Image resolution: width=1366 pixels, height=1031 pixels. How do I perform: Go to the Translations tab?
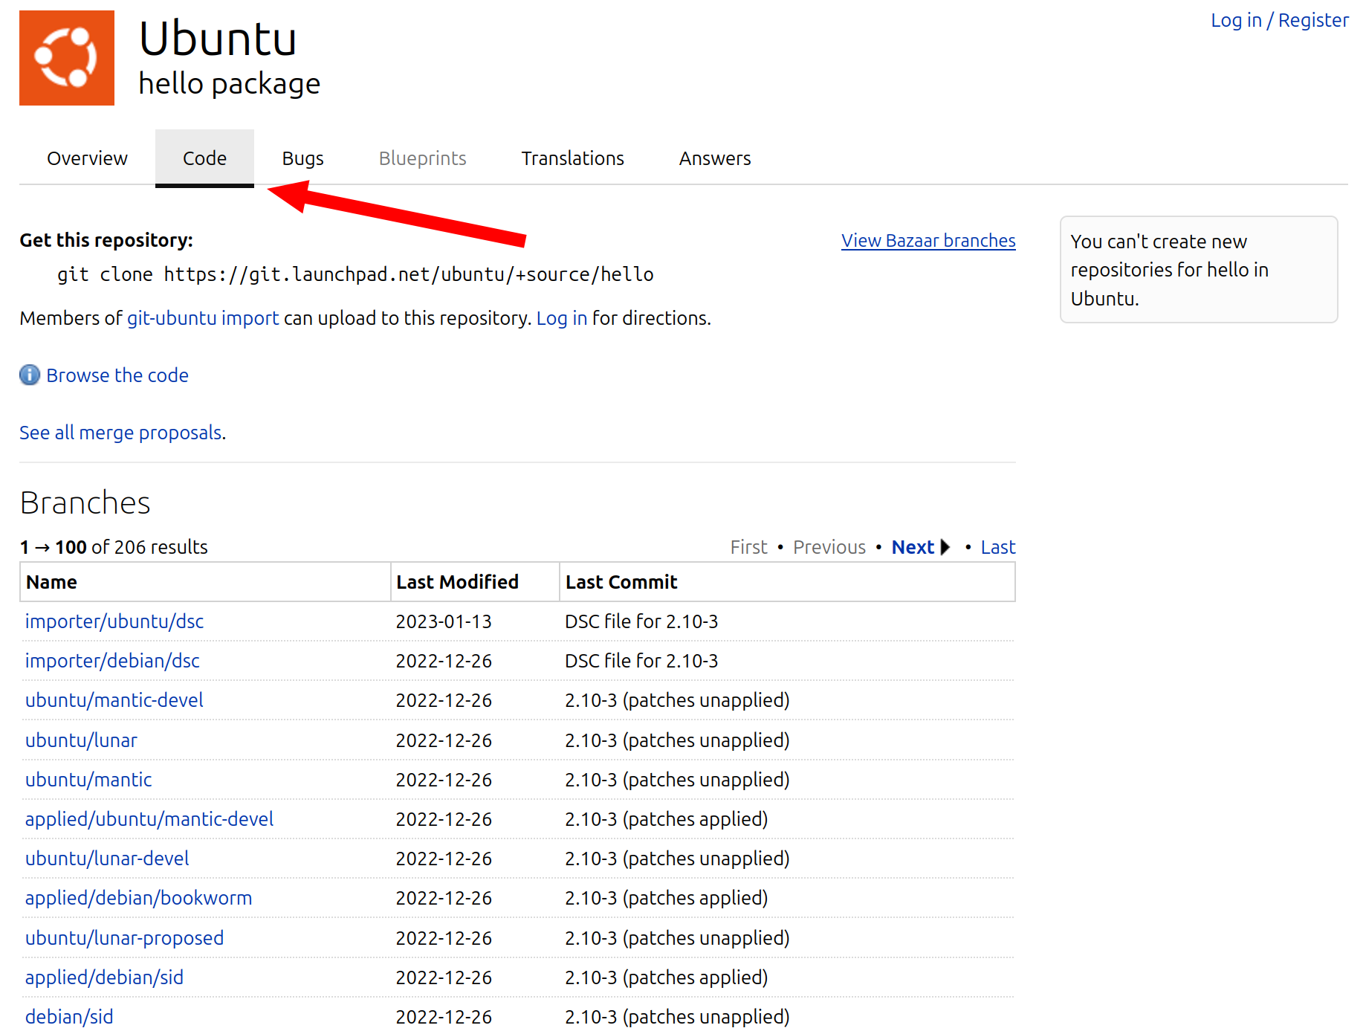coord(572,158)
